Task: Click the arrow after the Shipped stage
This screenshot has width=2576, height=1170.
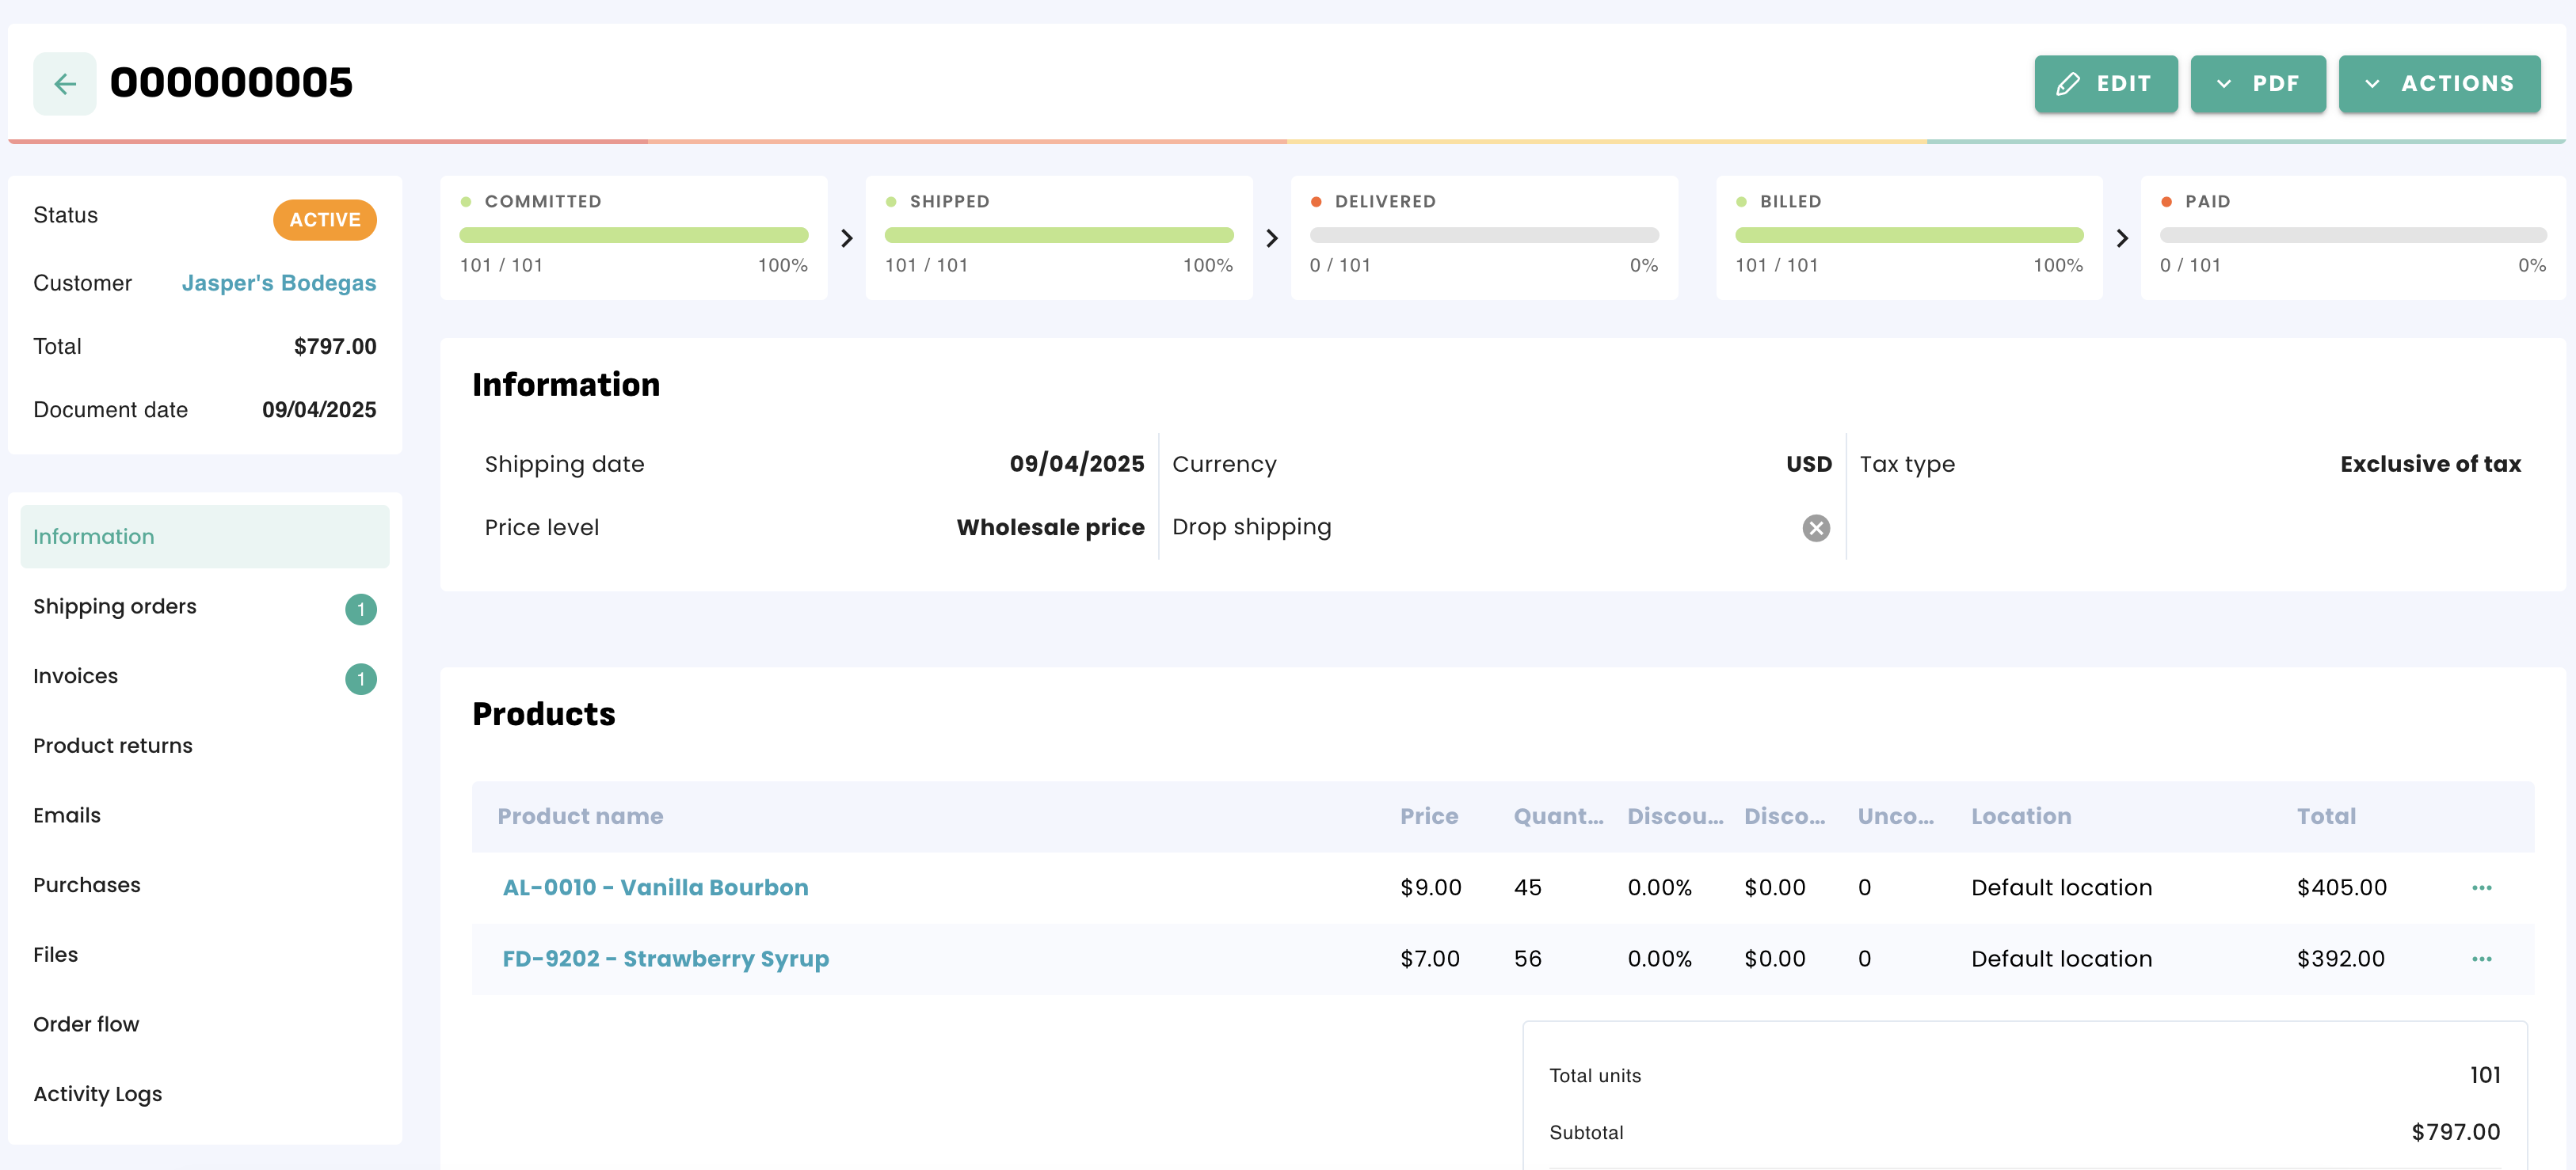Action: 1271,237
